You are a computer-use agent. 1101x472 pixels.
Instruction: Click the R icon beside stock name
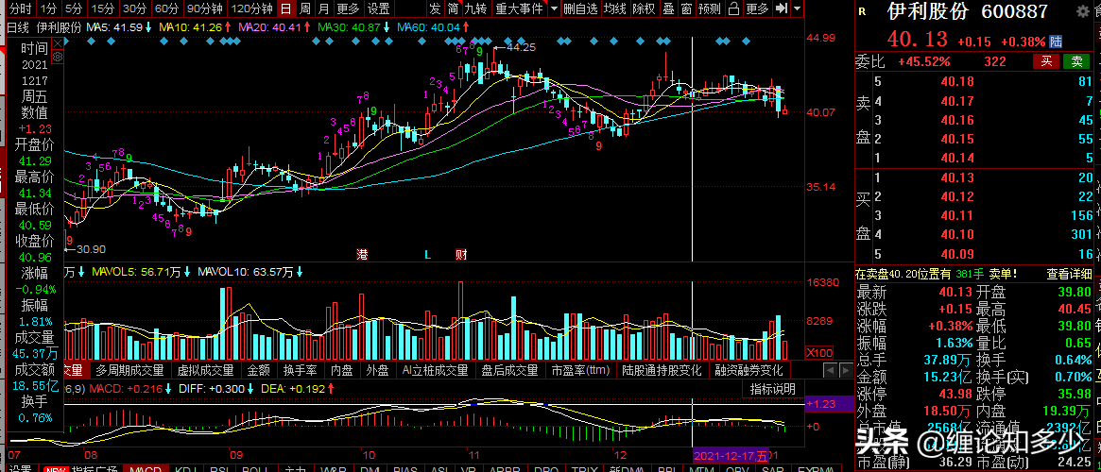point(862,12)
